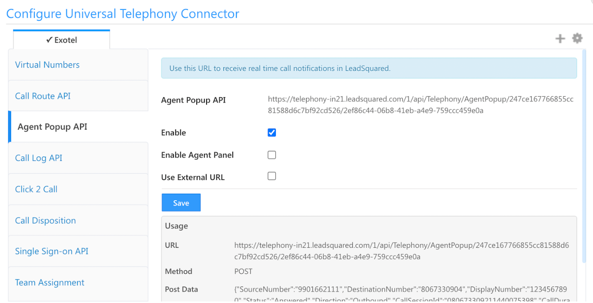The height and width of the screenshot is (303, 593).
Task: Open the Call Disposition section
Action: 78,220
